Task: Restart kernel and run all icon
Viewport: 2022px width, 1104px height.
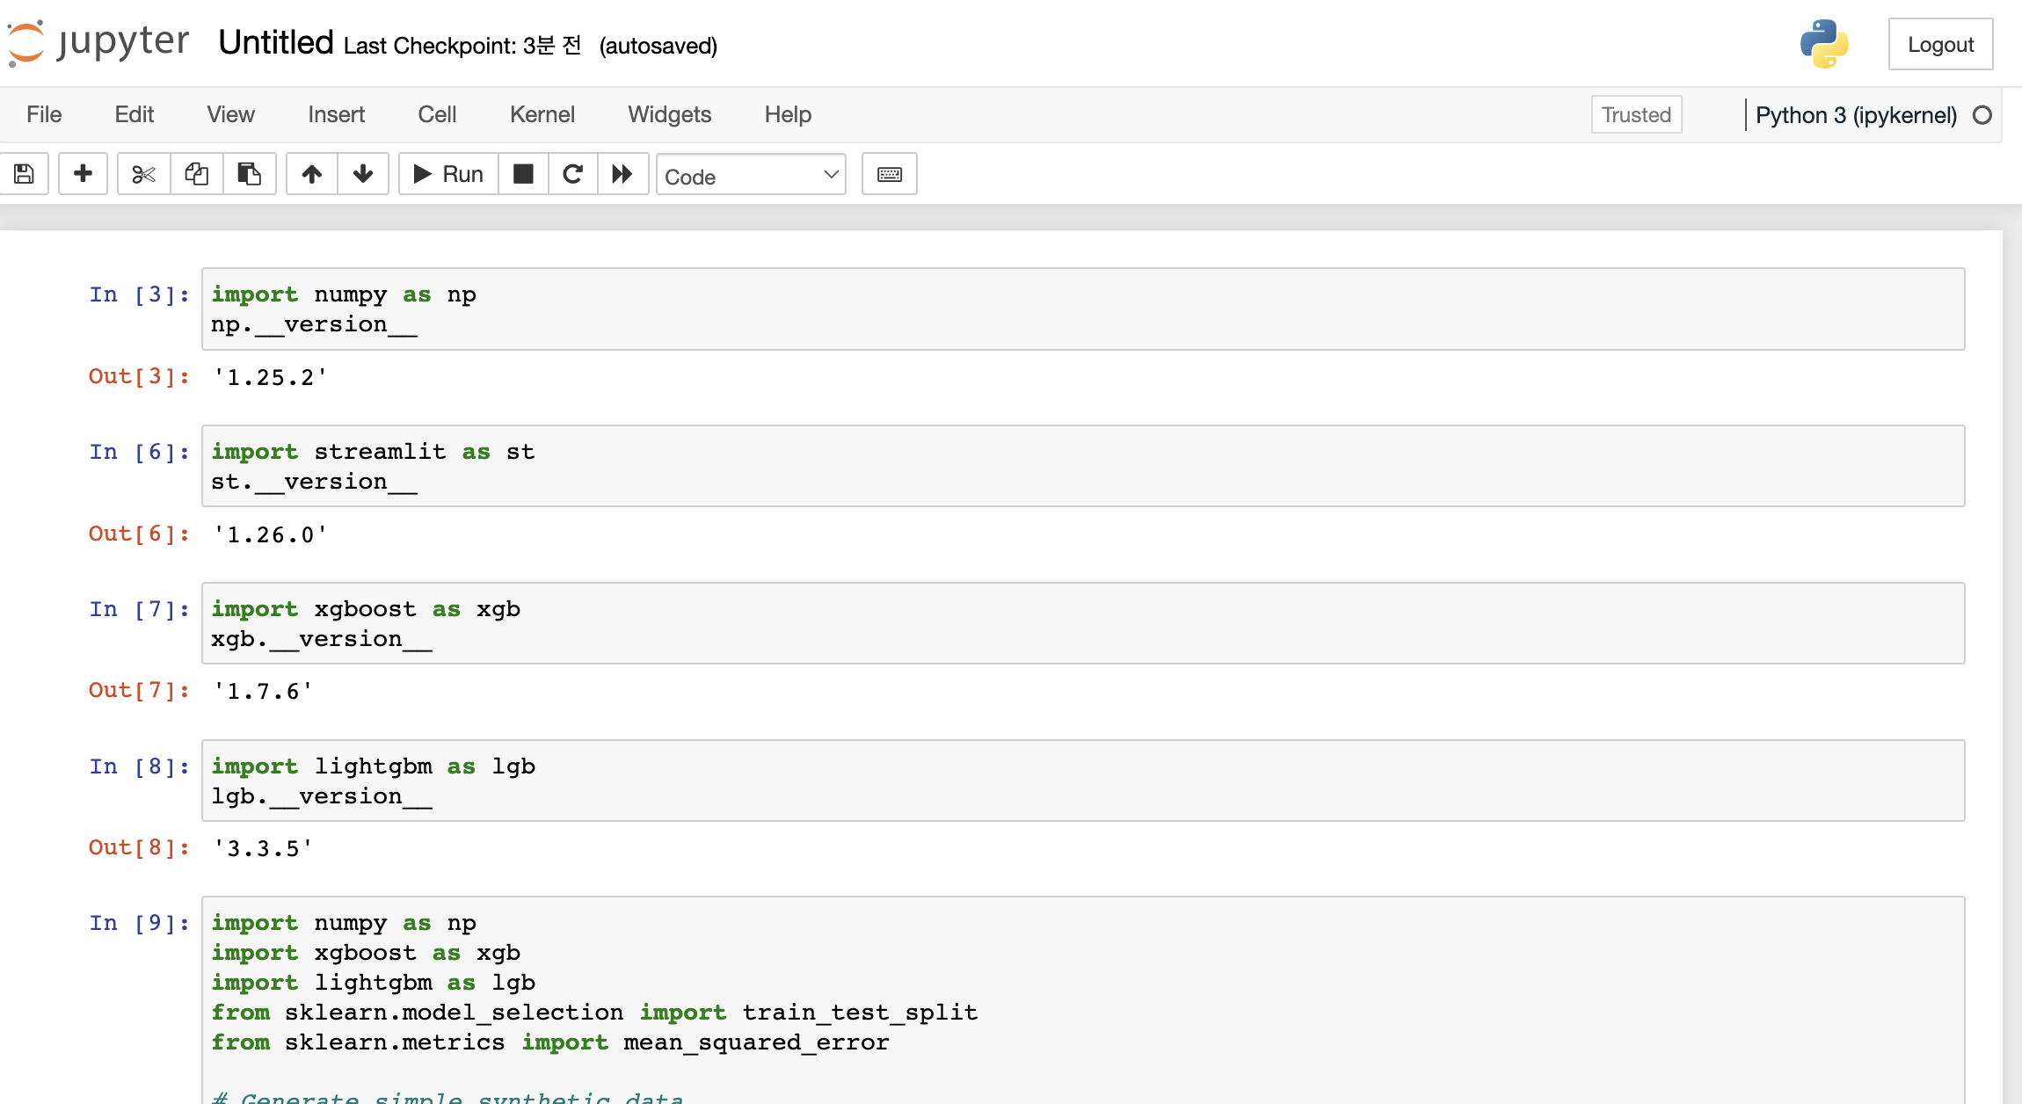Action: (622, 174)
